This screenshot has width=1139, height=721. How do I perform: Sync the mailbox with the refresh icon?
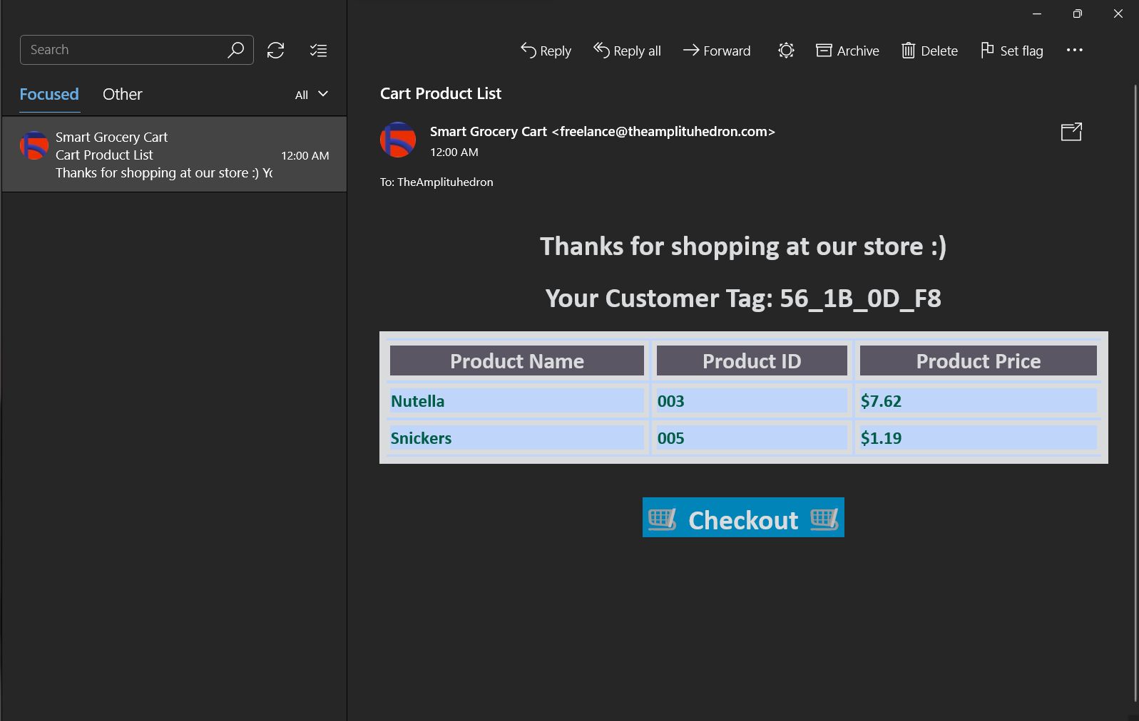point(275,50)
